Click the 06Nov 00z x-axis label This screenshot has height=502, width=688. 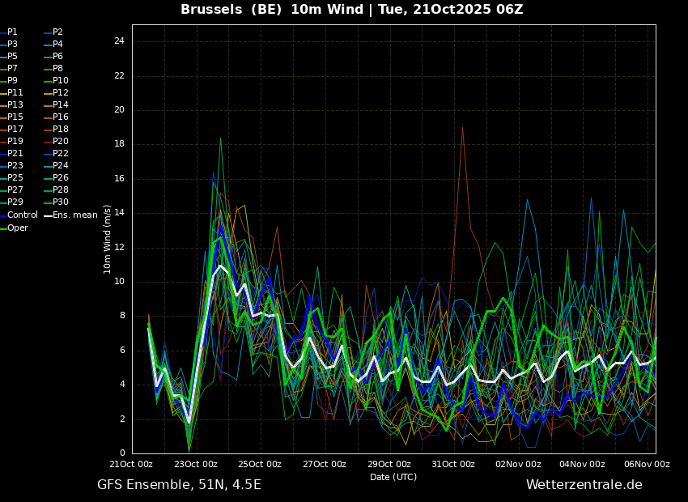647,465
